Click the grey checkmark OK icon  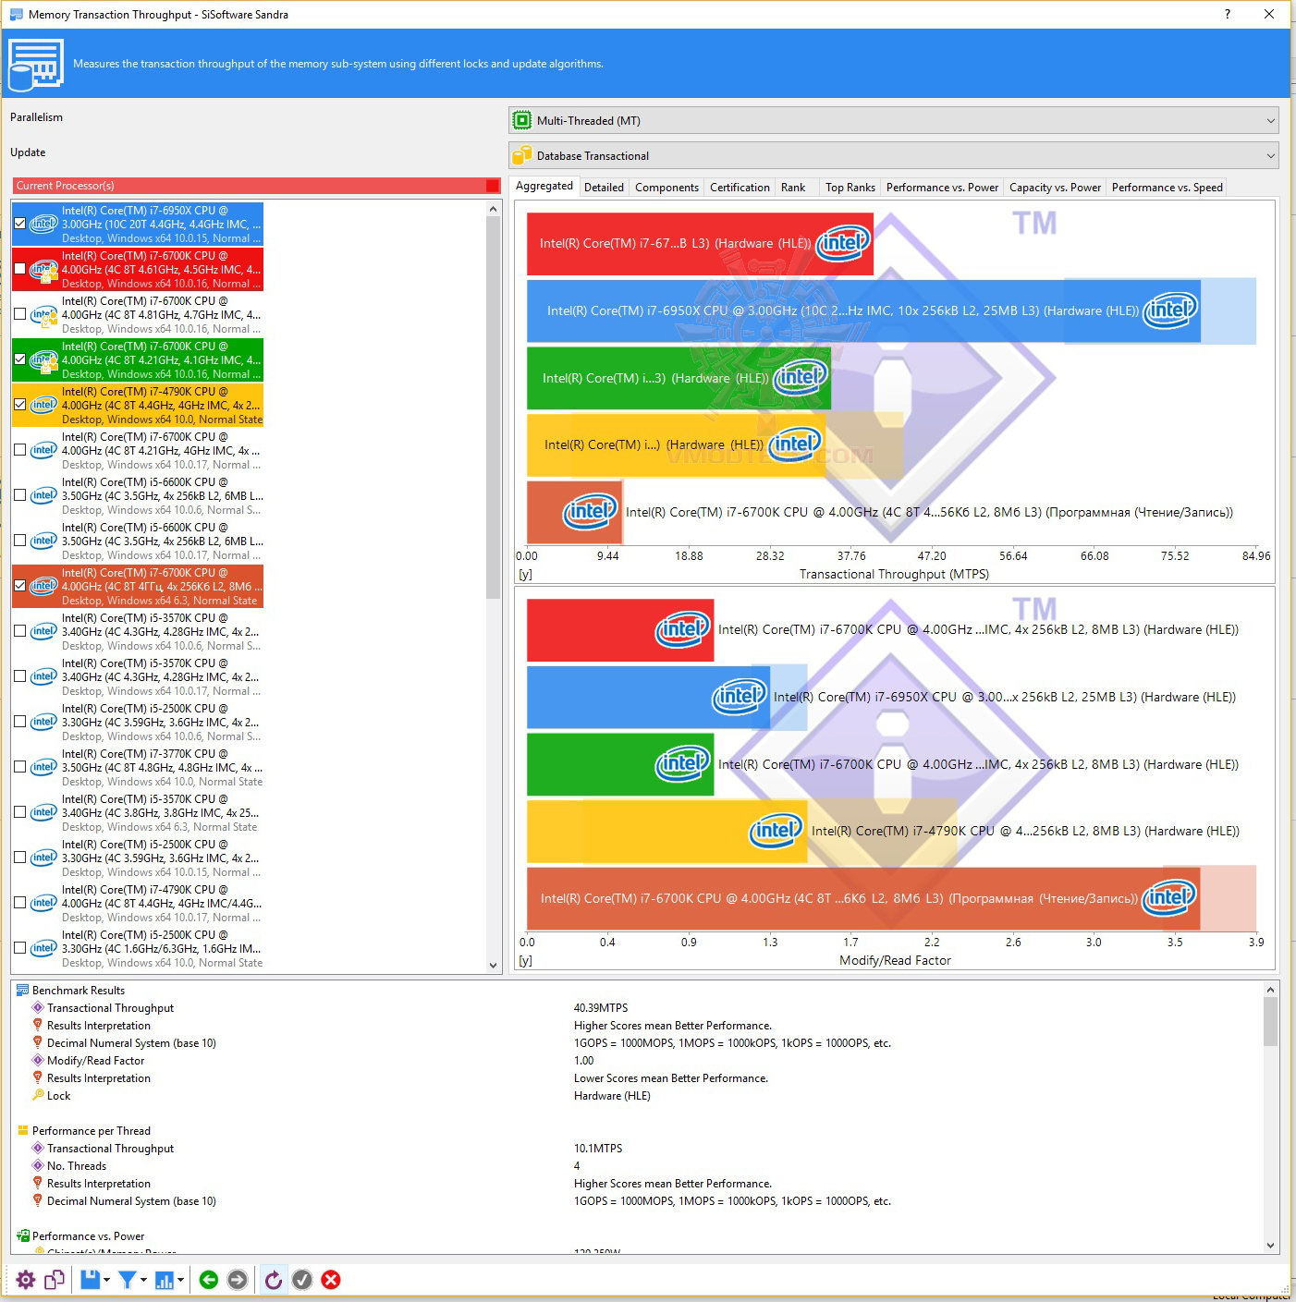click(302, 1280)
